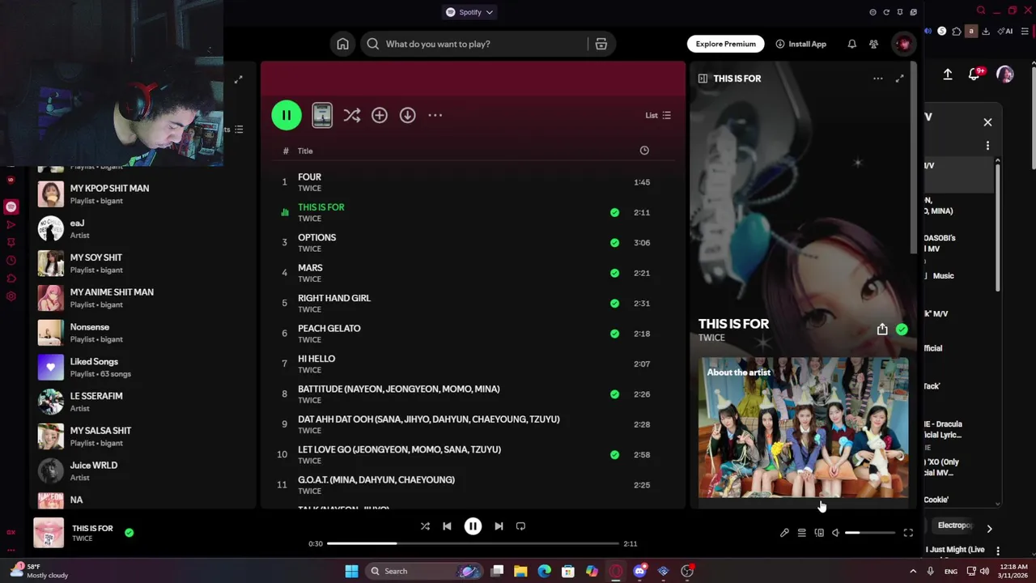Image resolution: width=1036 pixels, height=583 pixels.
Task: Open the Spotify panel title dropdown
Action: [x=469, y=12]
